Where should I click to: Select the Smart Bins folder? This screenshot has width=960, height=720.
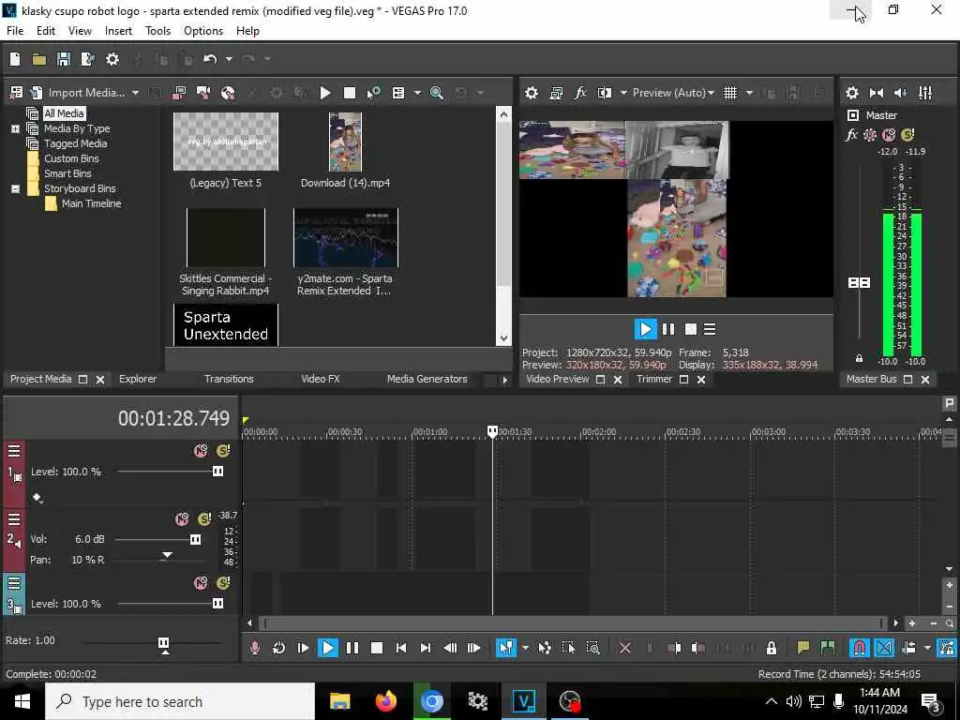coord(67,173)
